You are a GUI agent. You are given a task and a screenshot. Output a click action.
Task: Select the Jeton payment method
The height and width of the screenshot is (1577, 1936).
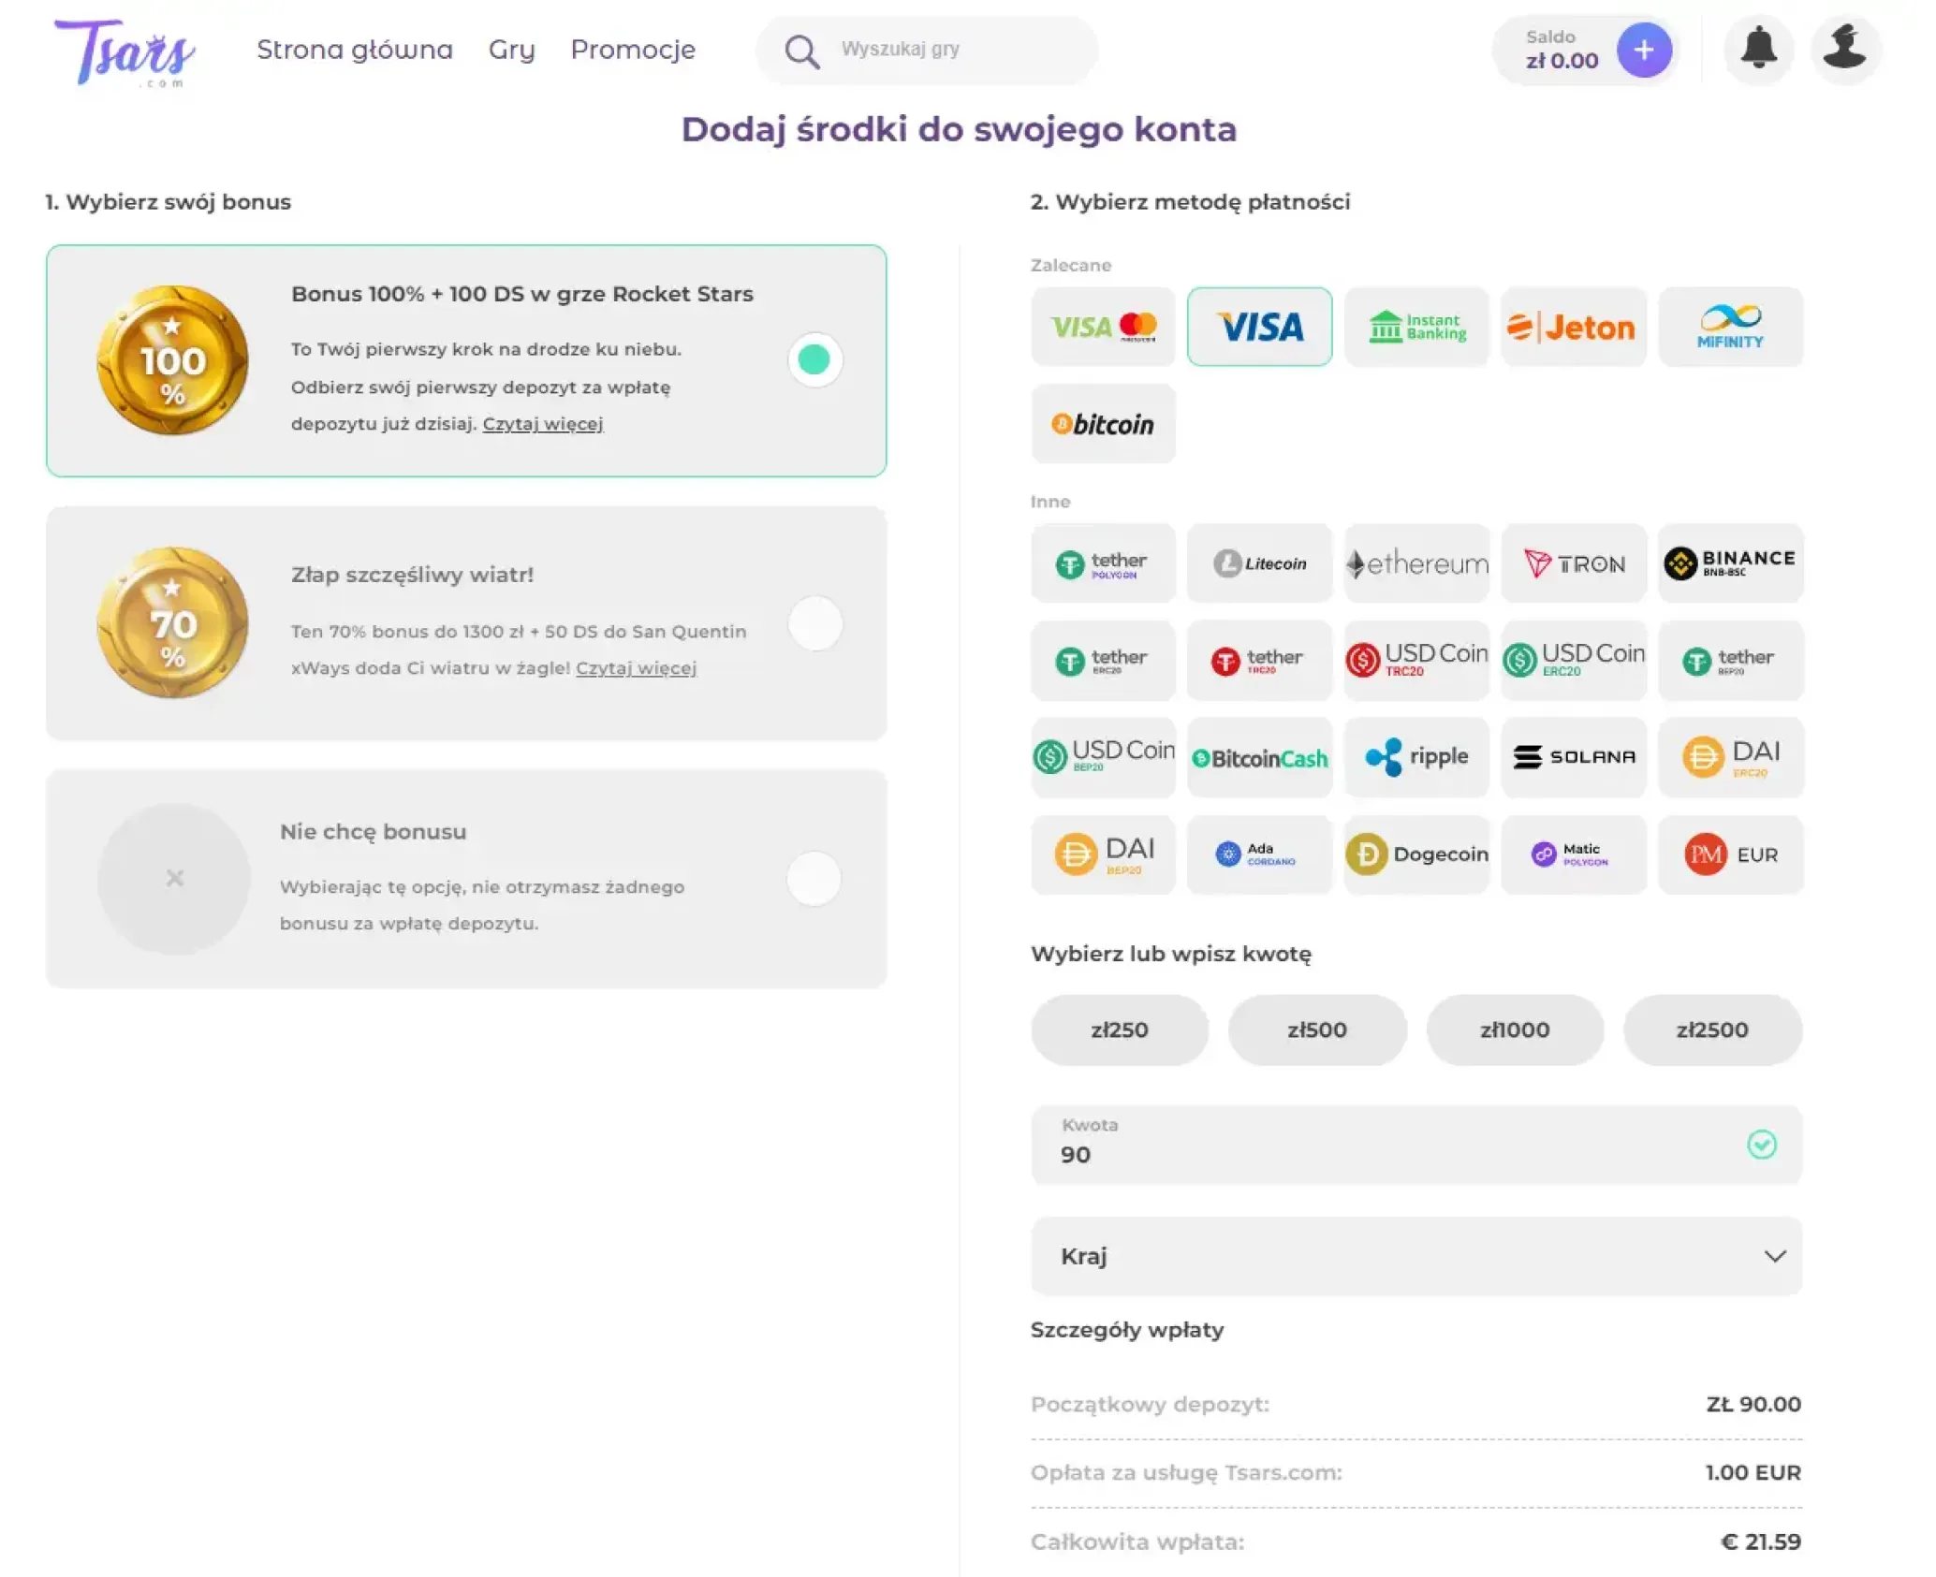[x=1573, y=327]
